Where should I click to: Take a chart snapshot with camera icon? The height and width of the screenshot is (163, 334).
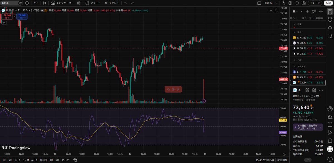click(304, 3)
